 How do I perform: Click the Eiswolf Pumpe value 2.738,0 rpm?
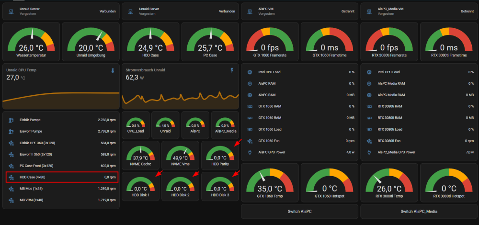click(x=107, y=131)
